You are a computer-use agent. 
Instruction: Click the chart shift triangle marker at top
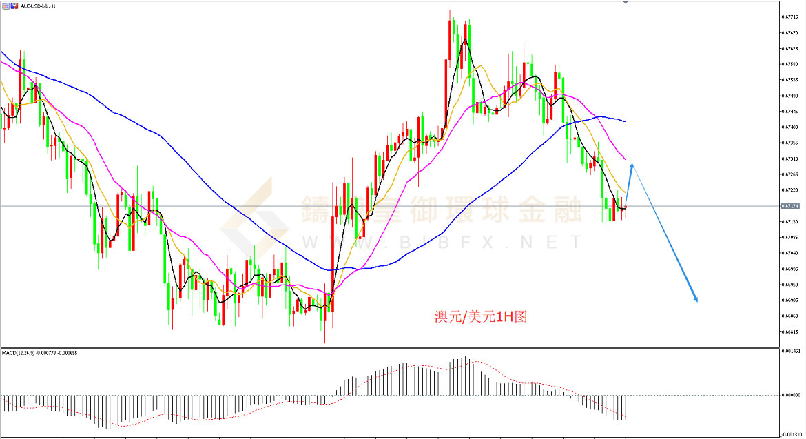[626, 3]
